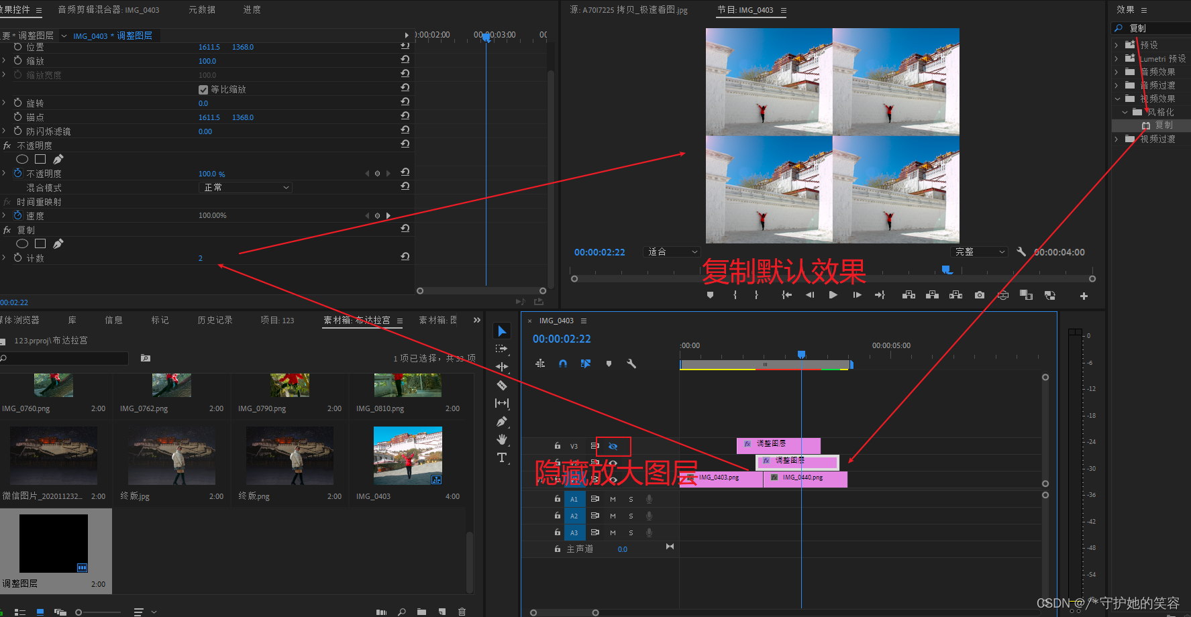Open the Markers tab

pyautogui.click(x=160, y=321)
